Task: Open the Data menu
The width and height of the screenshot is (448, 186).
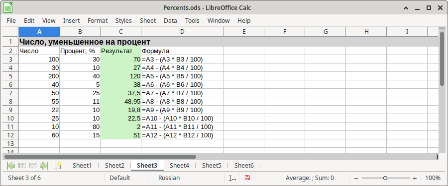Action: (170, 21)
